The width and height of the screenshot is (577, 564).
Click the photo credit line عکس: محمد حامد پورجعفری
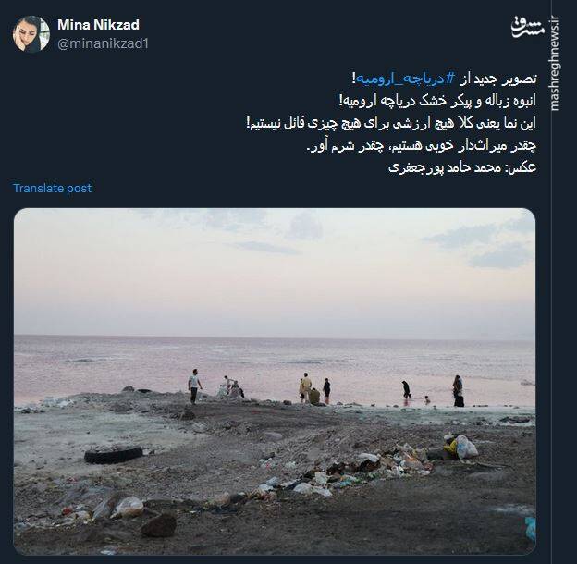pyautogui.click(x=462, y=167)
